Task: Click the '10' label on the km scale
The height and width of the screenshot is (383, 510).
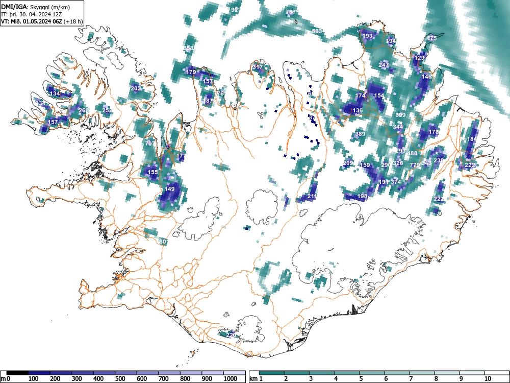Action: pyautogui.click(x=487, y=379)
